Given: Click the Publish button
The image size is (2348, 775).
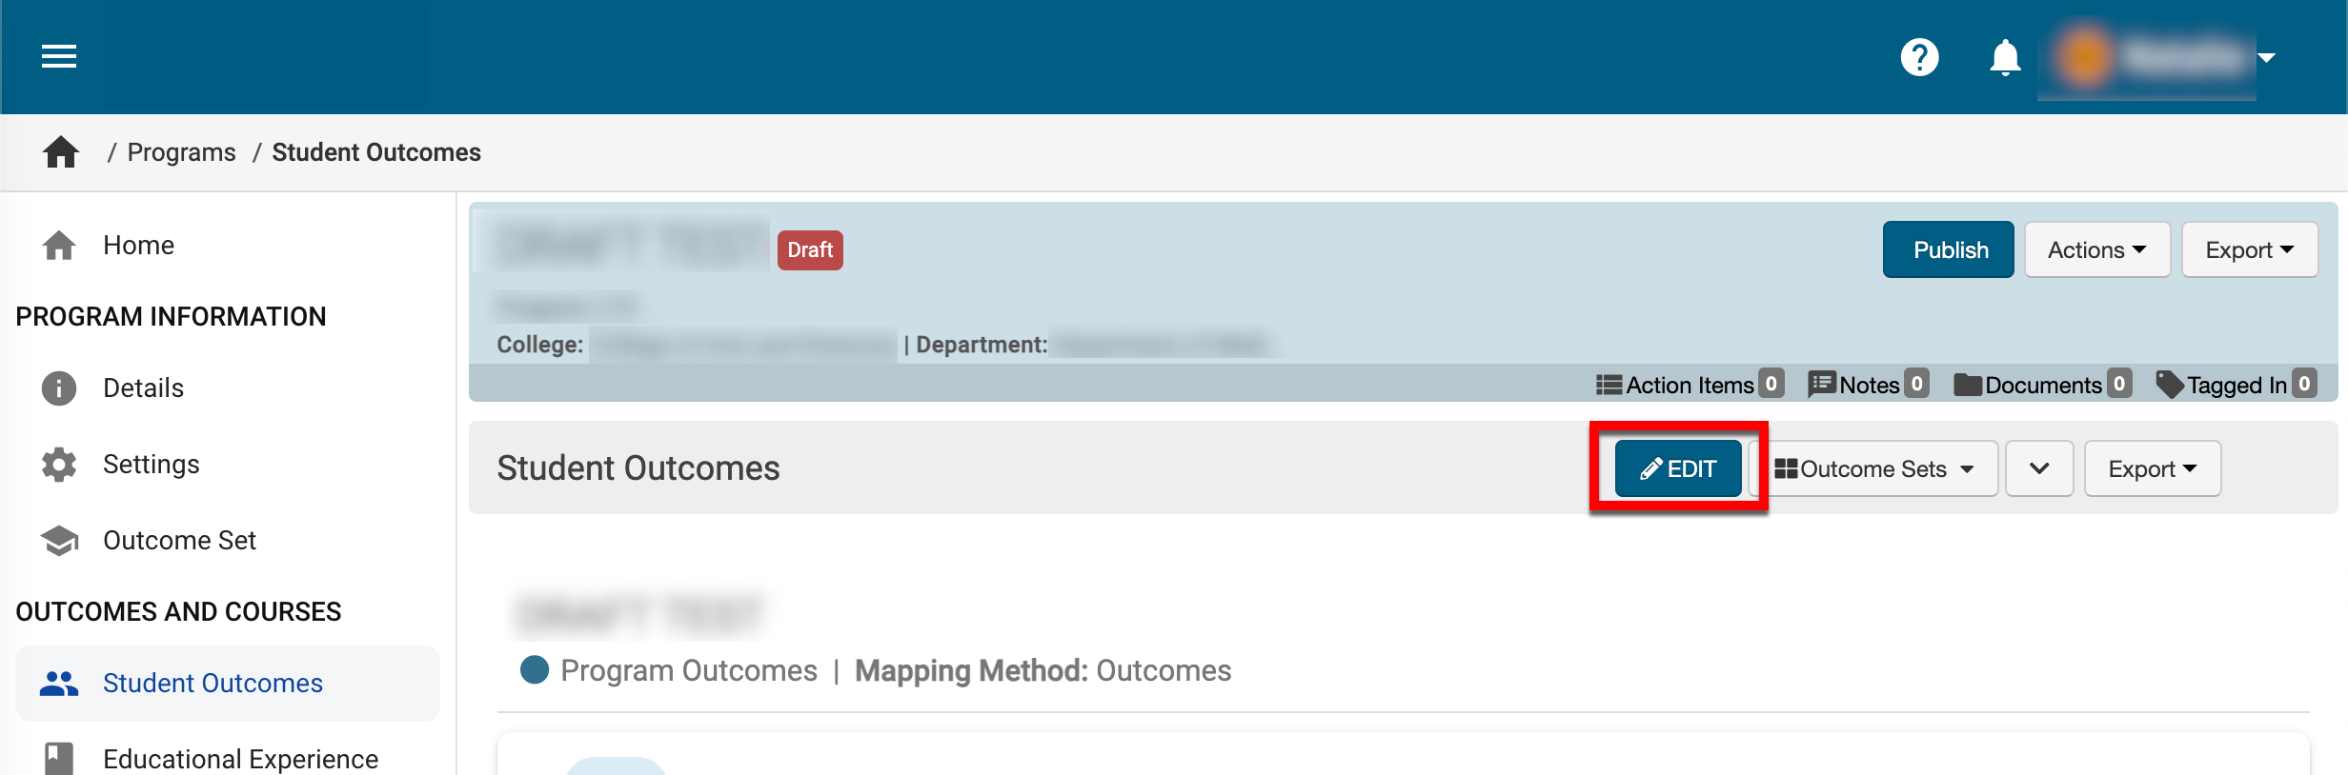Looking at the screenshot, I should pos(1948,250).
